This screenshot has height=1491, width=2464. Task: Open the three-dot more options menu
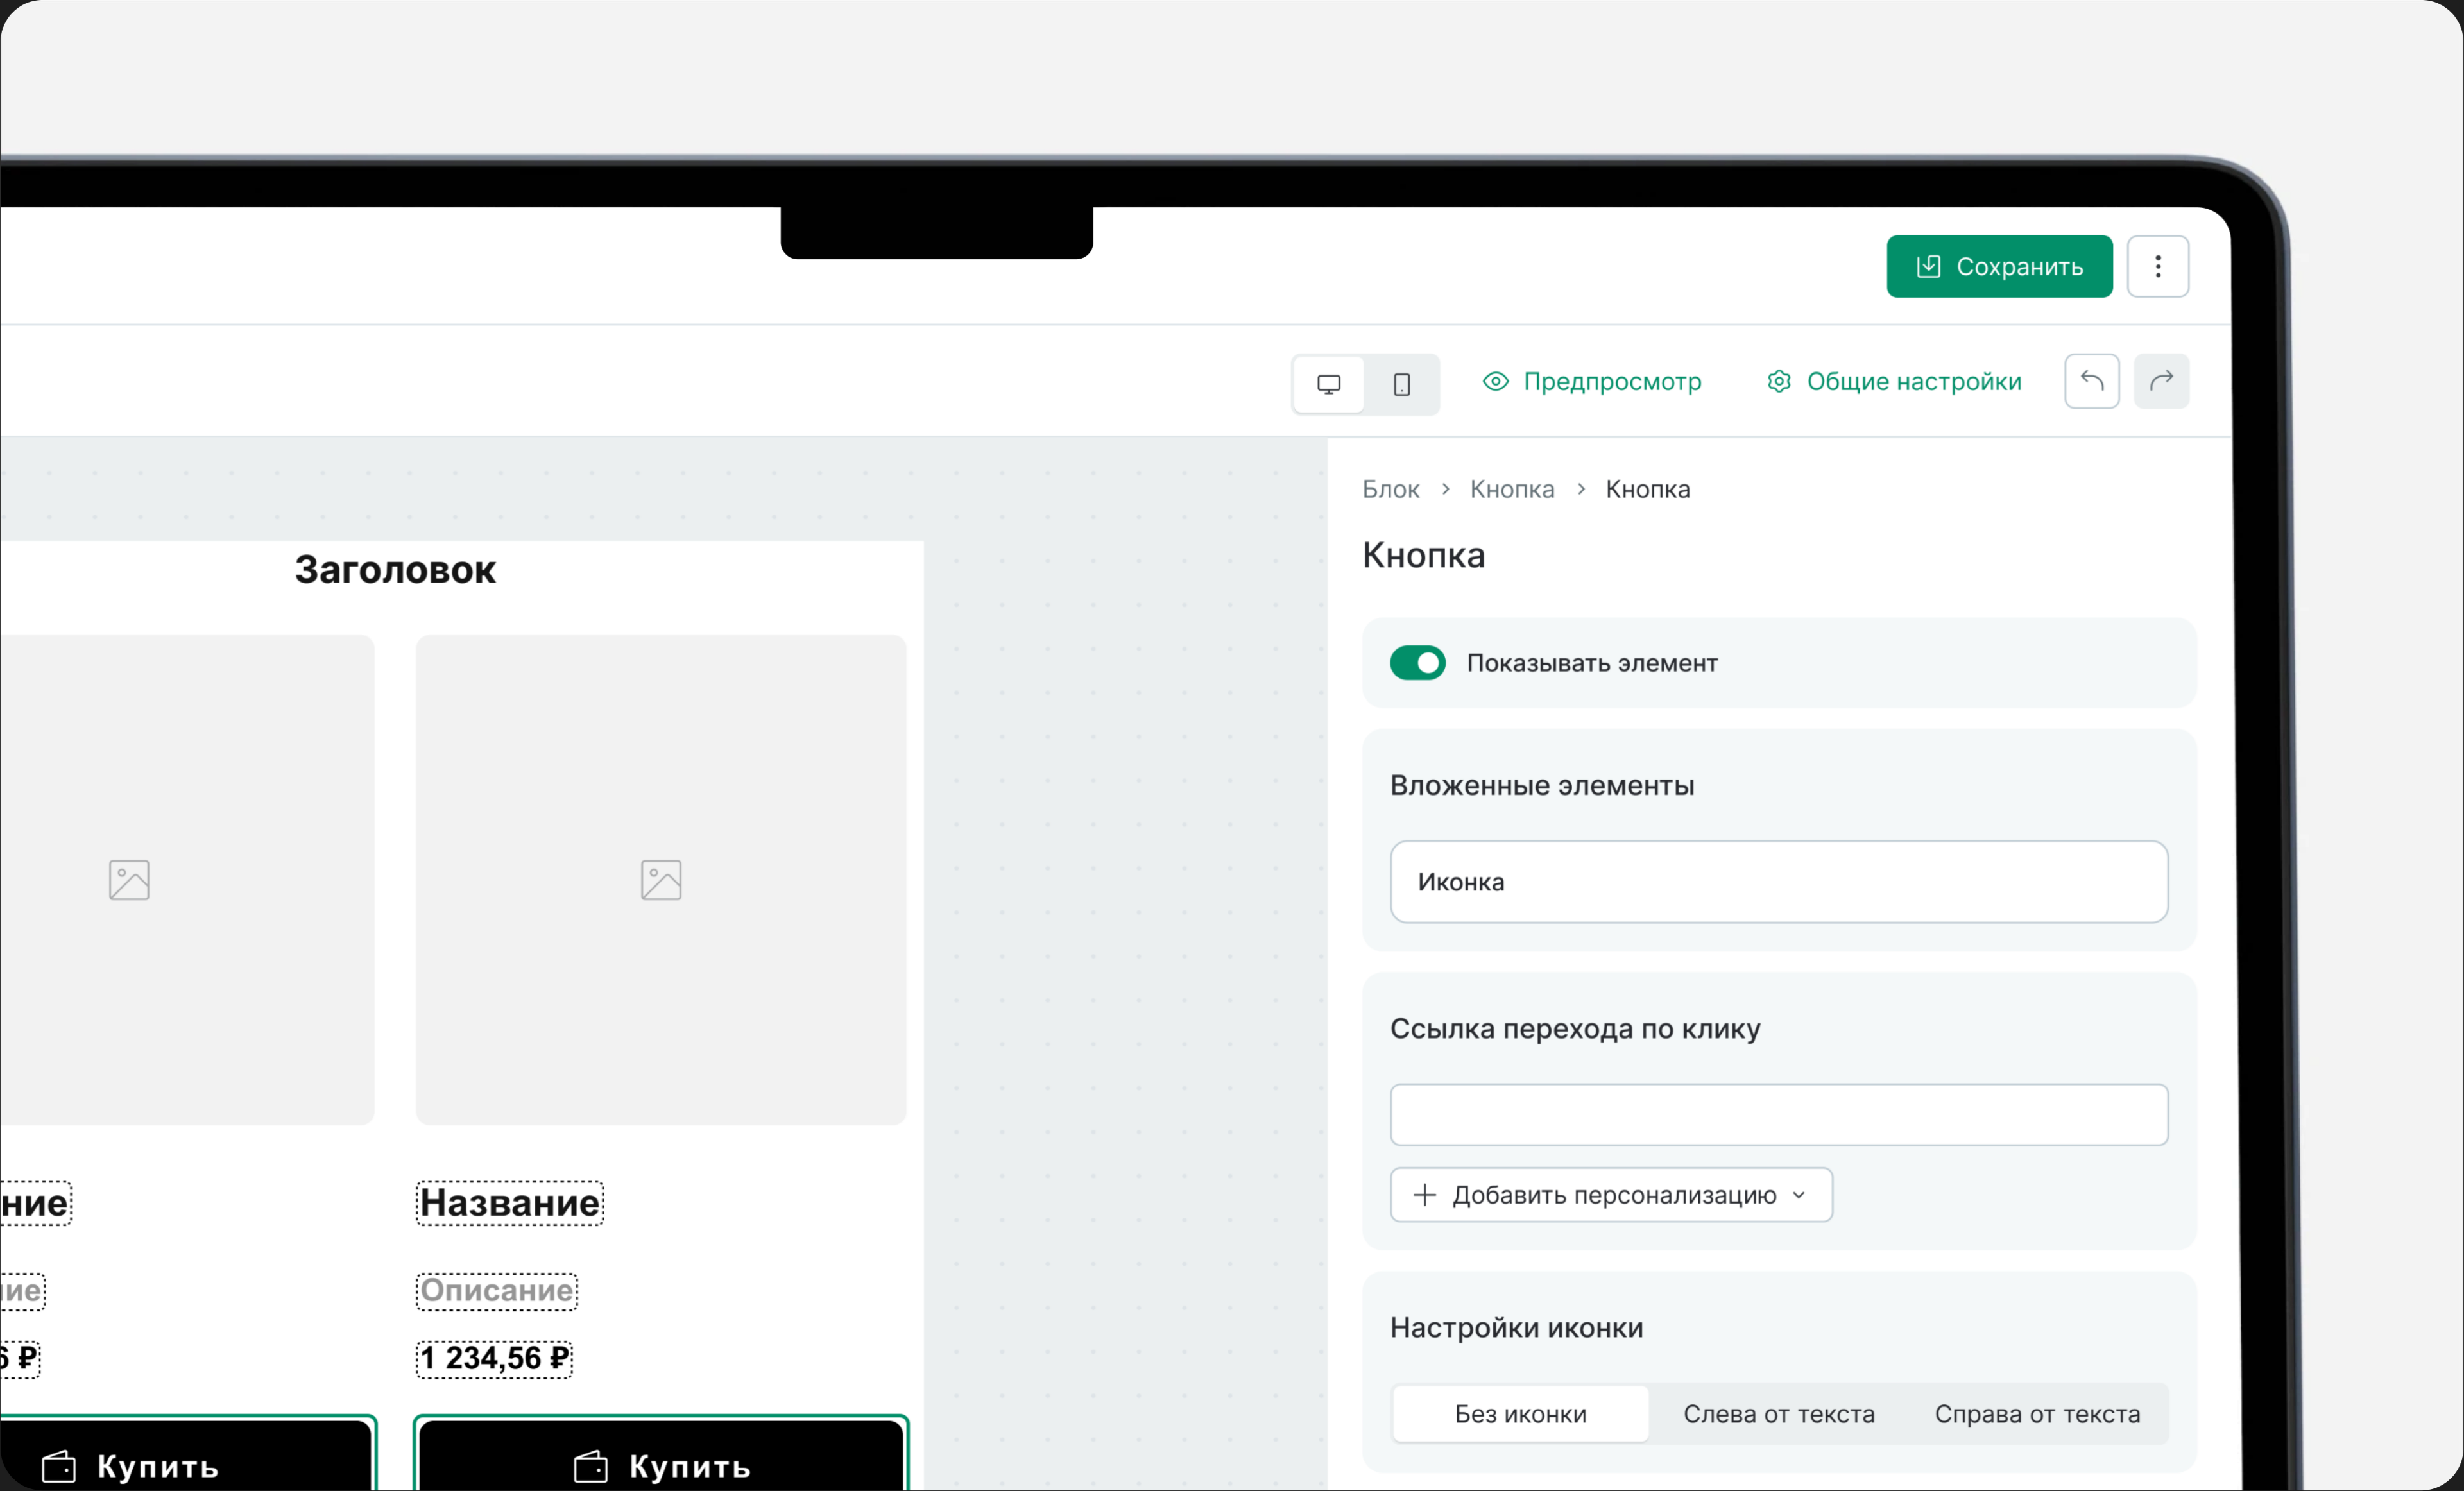point(2158,266)
